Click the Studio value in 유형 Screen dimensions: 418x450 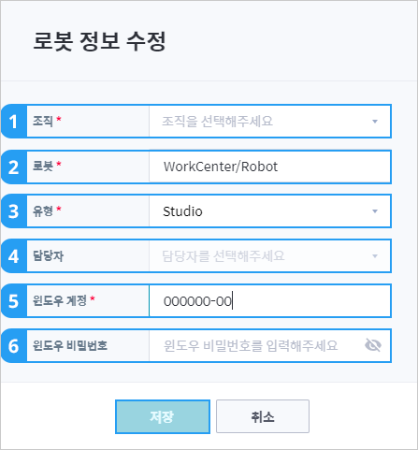[182, 211]
